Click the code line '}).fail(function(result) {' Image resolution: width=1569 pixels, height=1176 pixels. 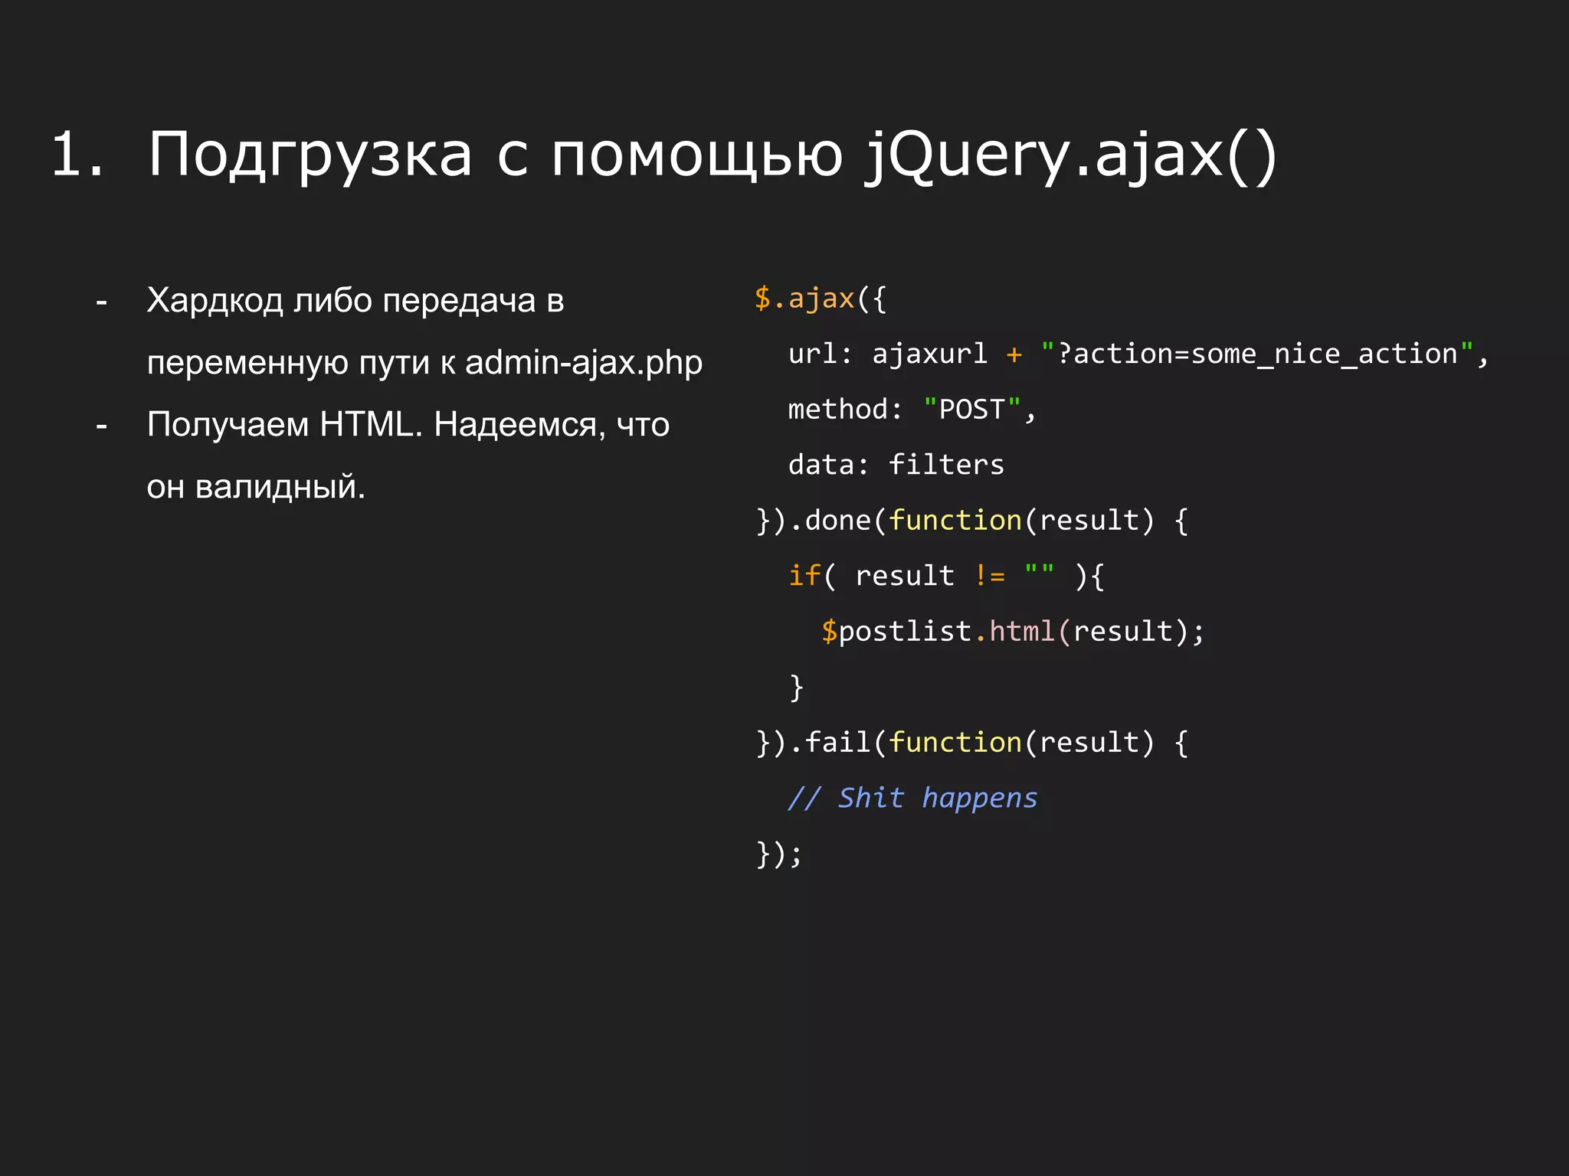coord(972,743)
